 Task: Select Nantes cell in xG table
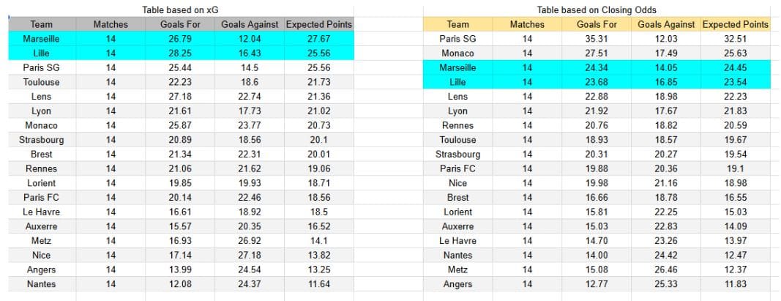pos(42,284)
